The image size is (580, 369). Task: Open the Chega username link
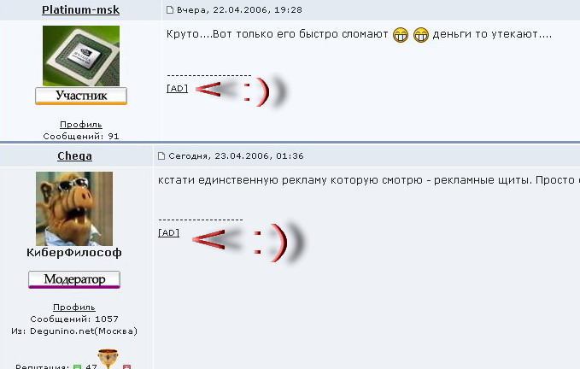(x=74, y=156)
